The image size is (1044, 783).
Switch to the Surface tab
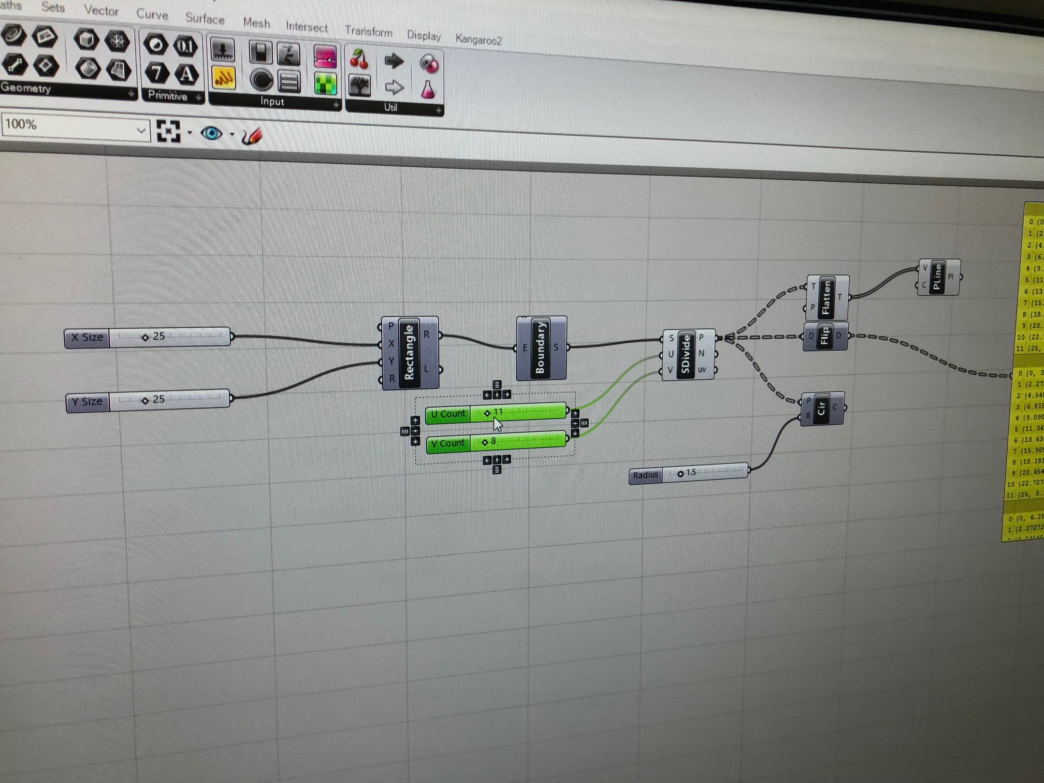click(x=205, y=19)
